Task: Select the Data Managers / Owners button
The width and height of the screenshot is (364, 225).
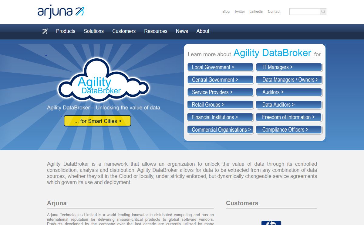Action: (x=289, y=80)
